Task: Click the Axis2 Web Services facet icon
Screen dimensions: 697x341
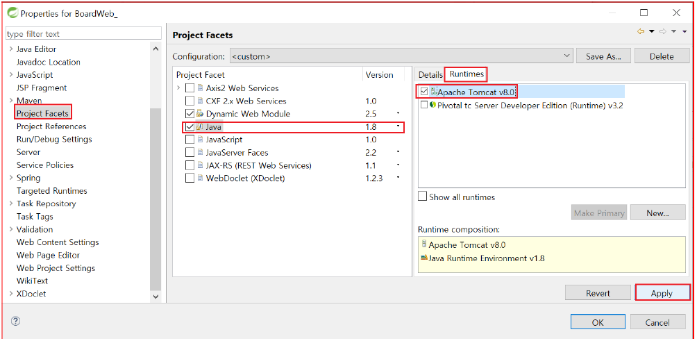Action: point(199,88)
